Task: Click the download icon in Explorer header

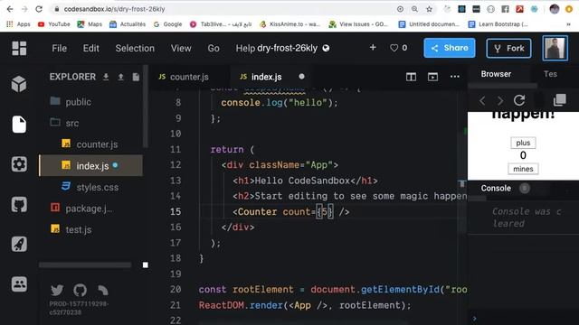Action: click(x=106, y=77)
